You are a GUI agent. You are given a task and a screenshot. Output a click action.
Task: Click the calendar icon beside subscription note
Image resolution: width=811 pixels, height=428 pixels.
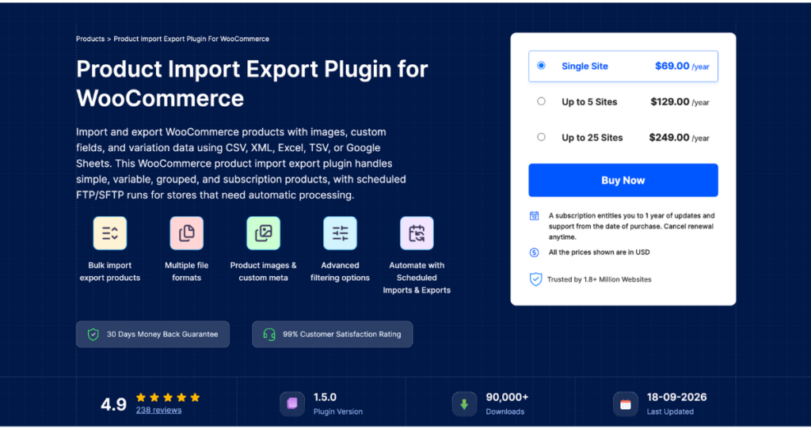[x=535, y=216]
